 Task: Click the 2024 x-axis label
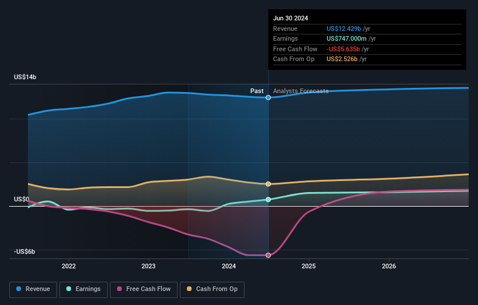tap(229, 266)
